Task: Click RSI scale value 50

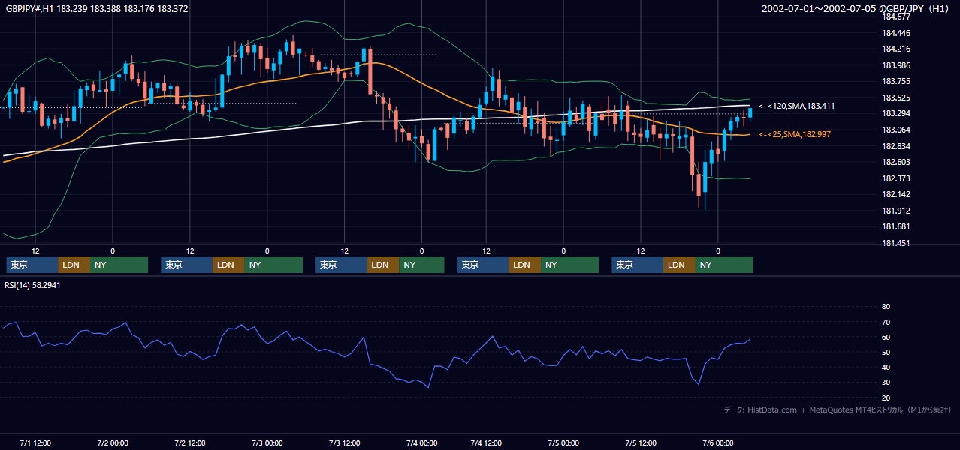Action: [x=886, y=352]
